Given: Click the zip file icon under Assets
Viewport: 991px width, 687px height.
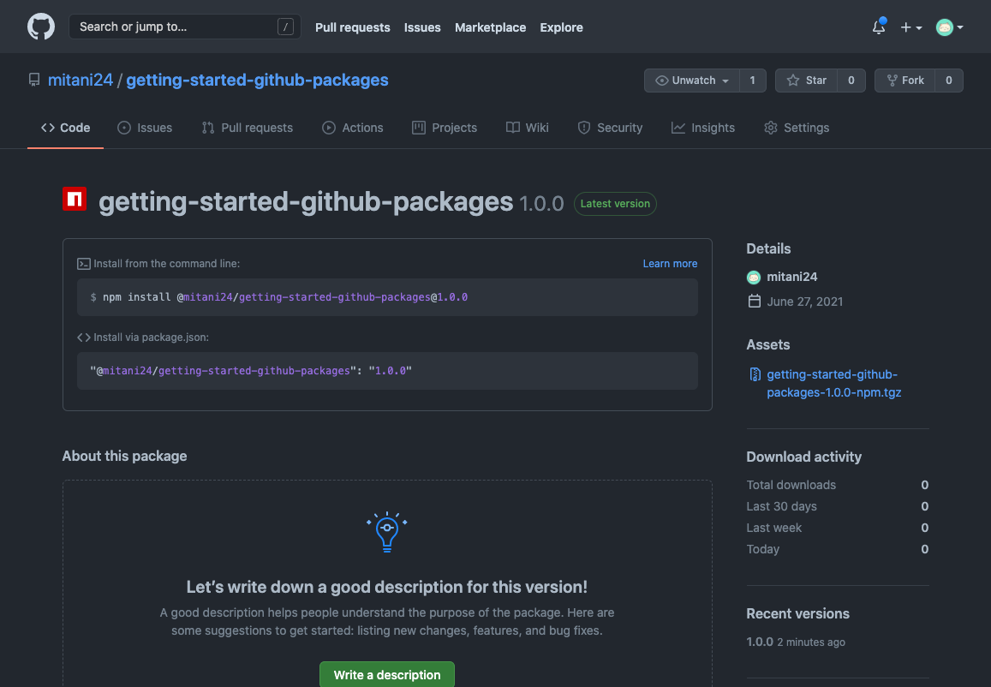Looking at the screenshot, I should [755, 375].
